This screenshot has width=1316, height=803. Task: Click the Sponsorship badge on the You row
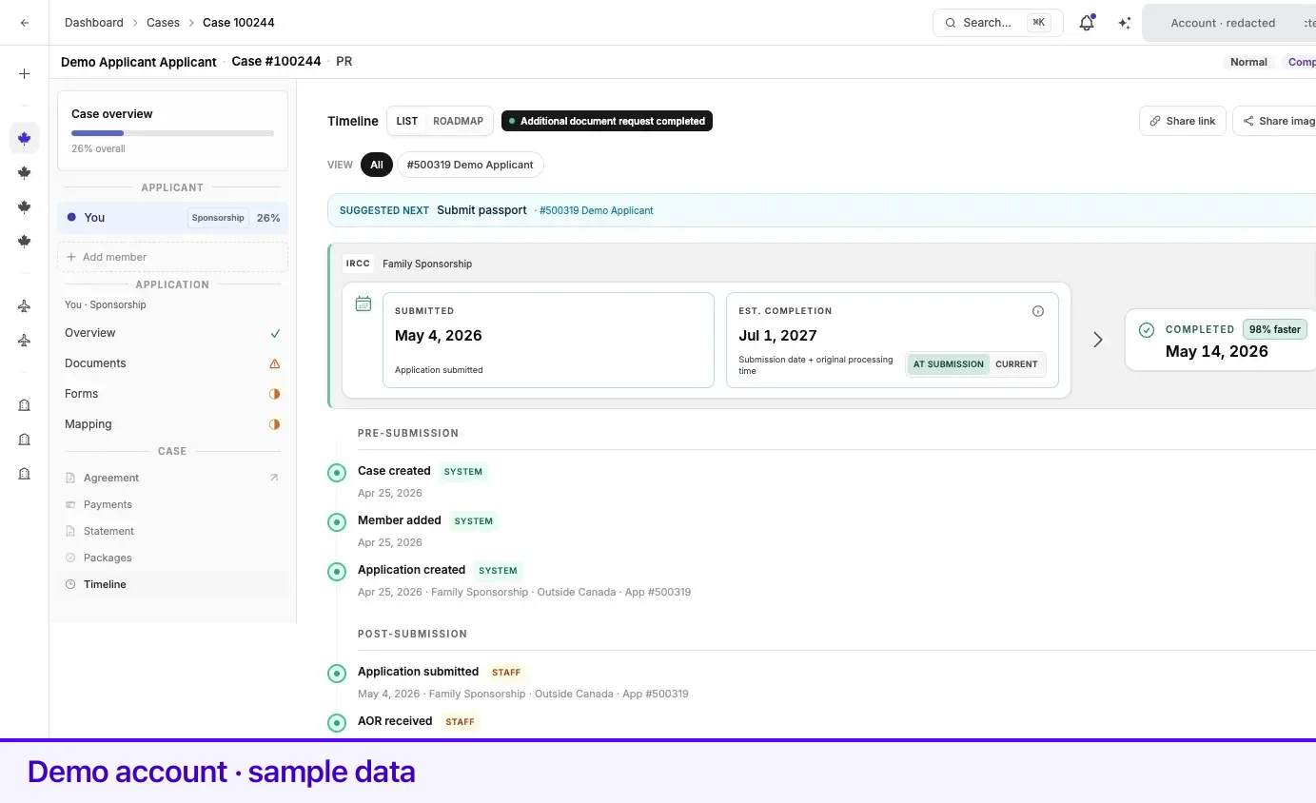coord(218,218)
